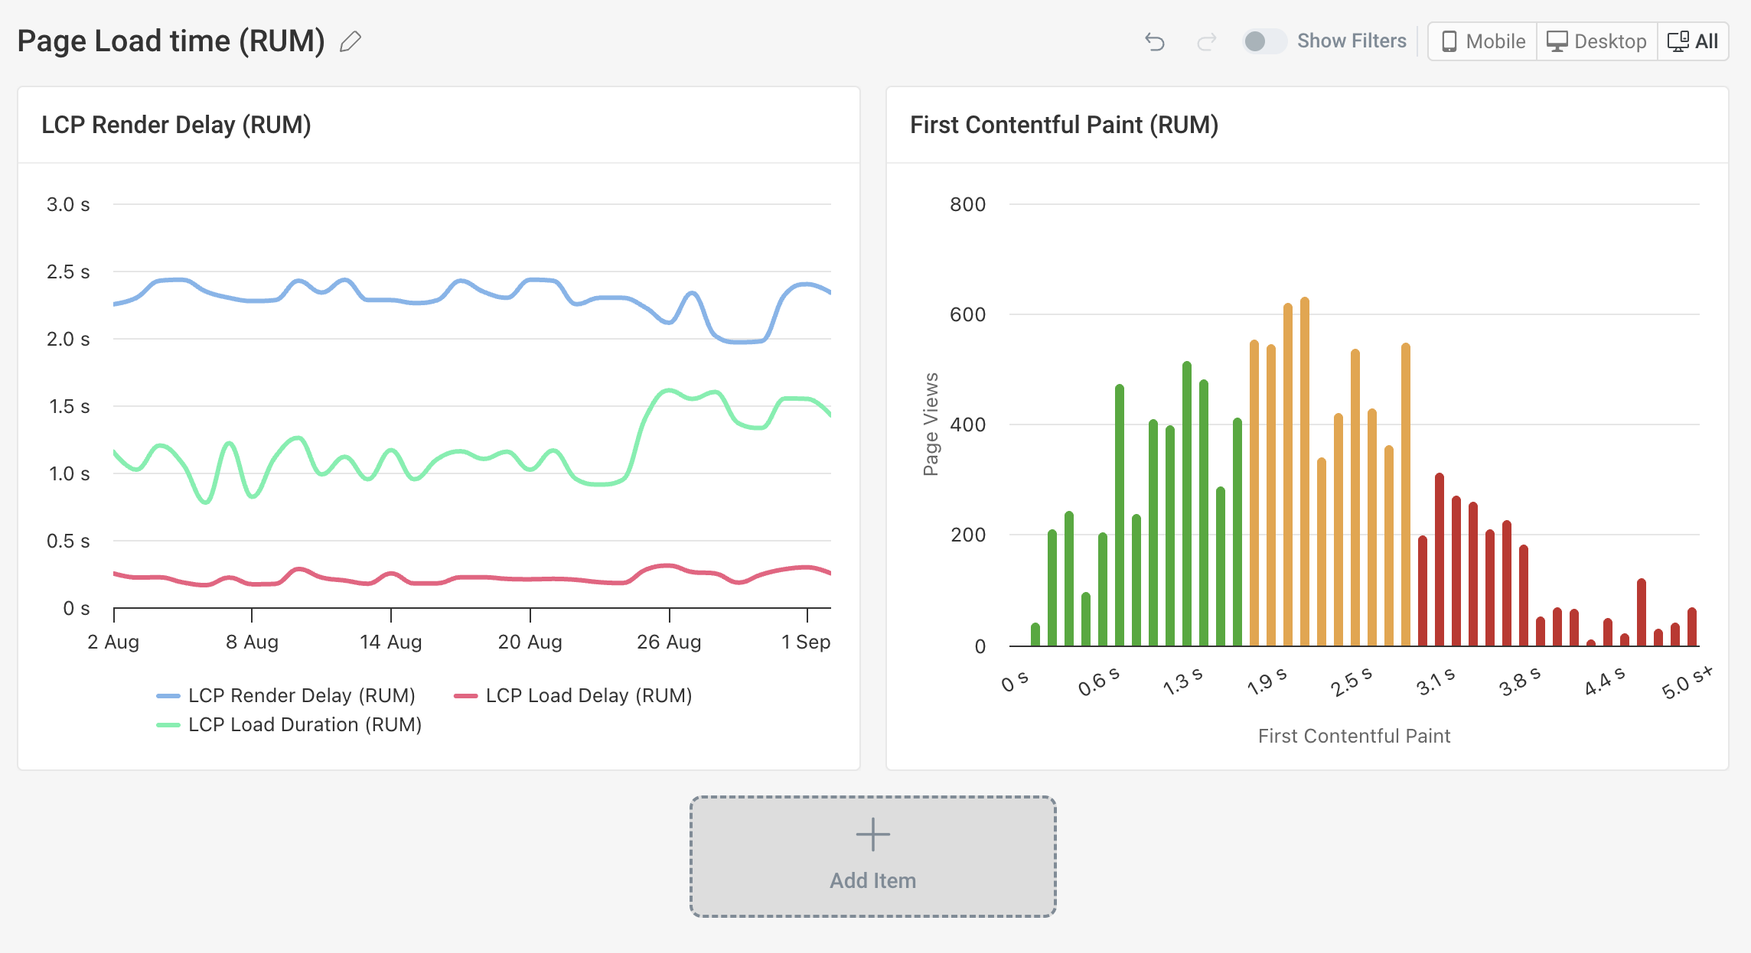Image resolution: width=1751 pixels, height=953 pixels.
Task: Click the 14 Aug x-axis label
Action: tap(391, 642)
